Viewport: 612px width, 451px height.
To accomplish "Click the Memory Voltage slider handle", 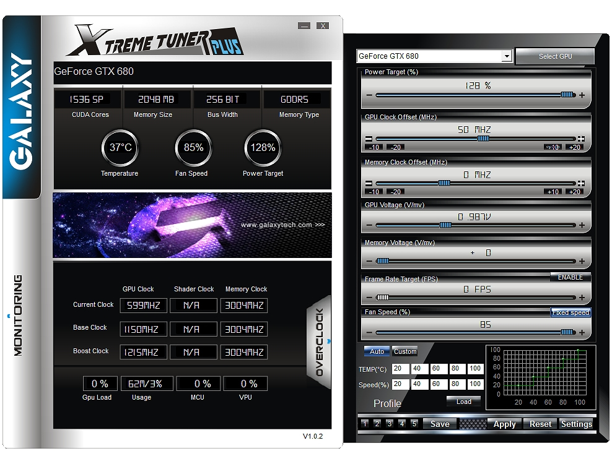I will coord(383,261).
